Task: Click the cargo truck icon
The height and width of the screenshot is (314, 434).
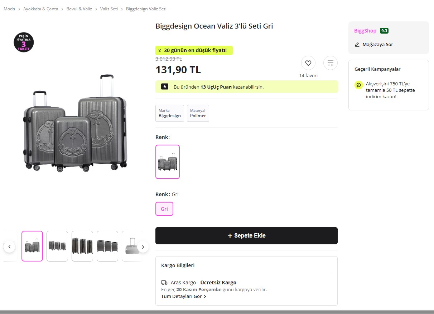Action: (164, 283)
